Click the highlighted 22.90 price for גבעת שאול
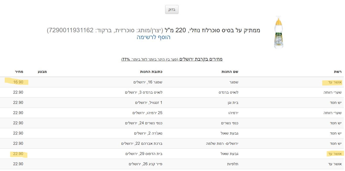 (18, 153)
